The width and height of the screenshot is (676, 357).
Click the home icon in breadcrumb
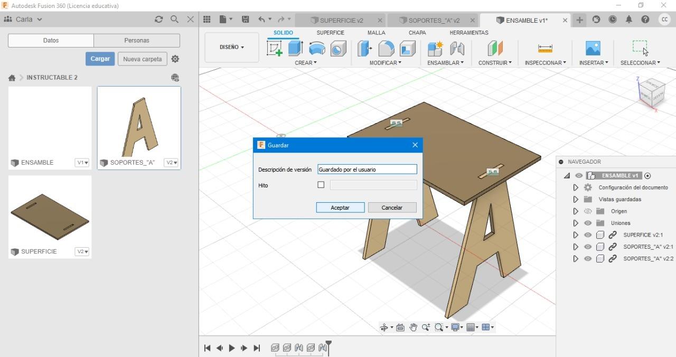point(12,78)
